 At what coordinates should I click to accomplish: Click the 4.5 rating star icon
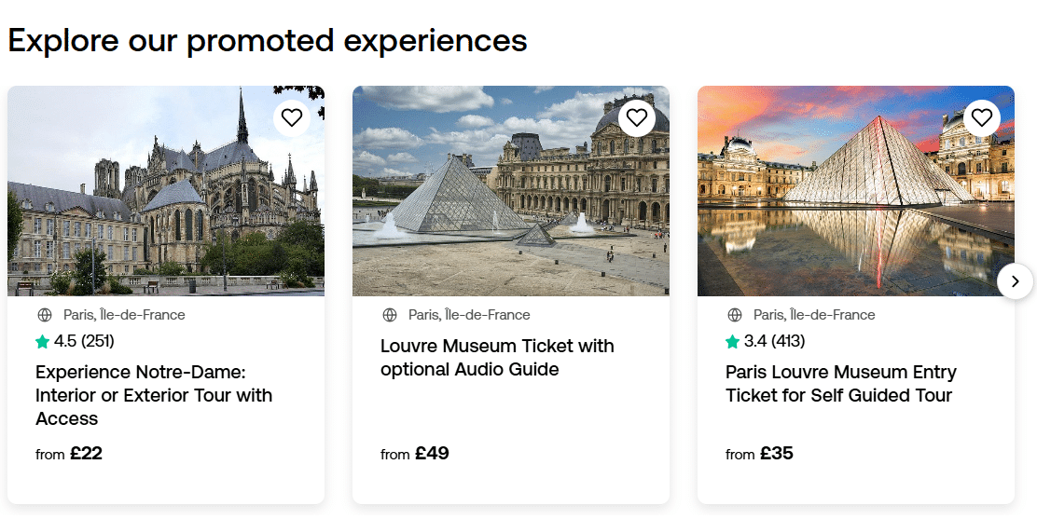tap(43, 341)
